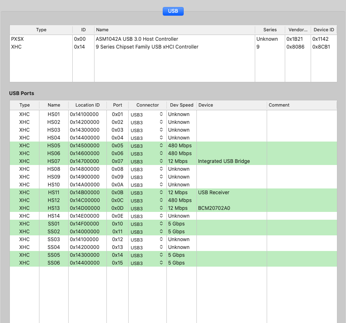Image resolution: width=346 pixels, height=323 pixels.
Task: Open Connector dropdown for HS08 port
Action: point(147,169)
